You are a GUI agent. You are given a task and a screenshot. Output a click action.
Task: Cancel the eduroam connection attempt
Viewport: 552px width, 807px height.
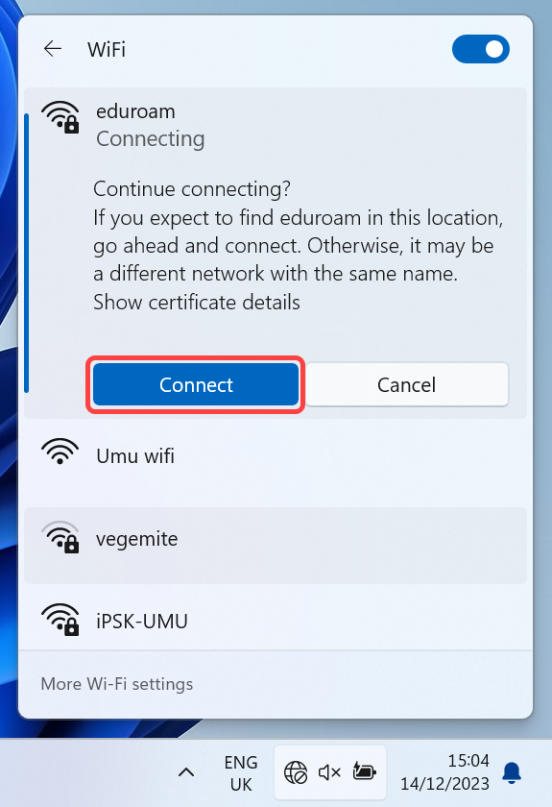406,384
